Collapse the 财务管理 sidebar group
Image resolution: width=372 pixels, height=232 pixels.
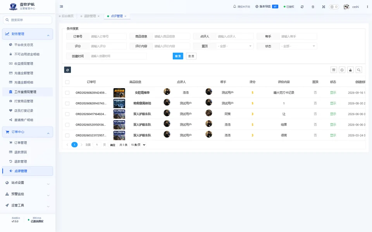click(x=28, y=34)
